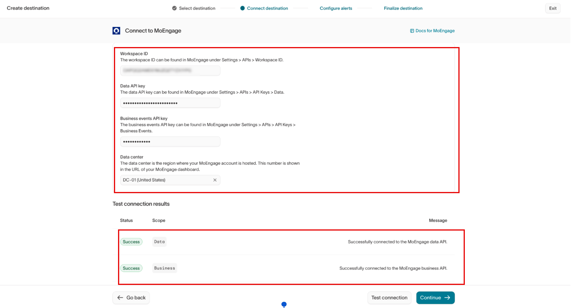The image size is (577, 308).
Task: Click the Workspace ID label
Action: click(134, 53)
